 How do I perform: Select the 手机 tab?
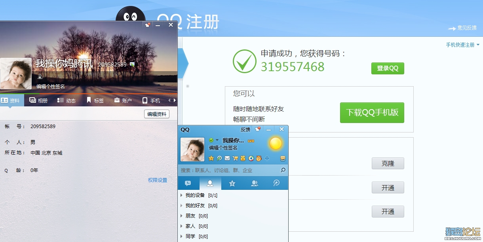point(151,100)
